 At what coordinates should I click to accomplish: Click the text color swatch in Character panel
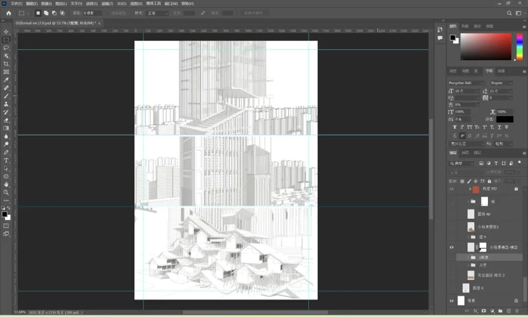(505, 119)
